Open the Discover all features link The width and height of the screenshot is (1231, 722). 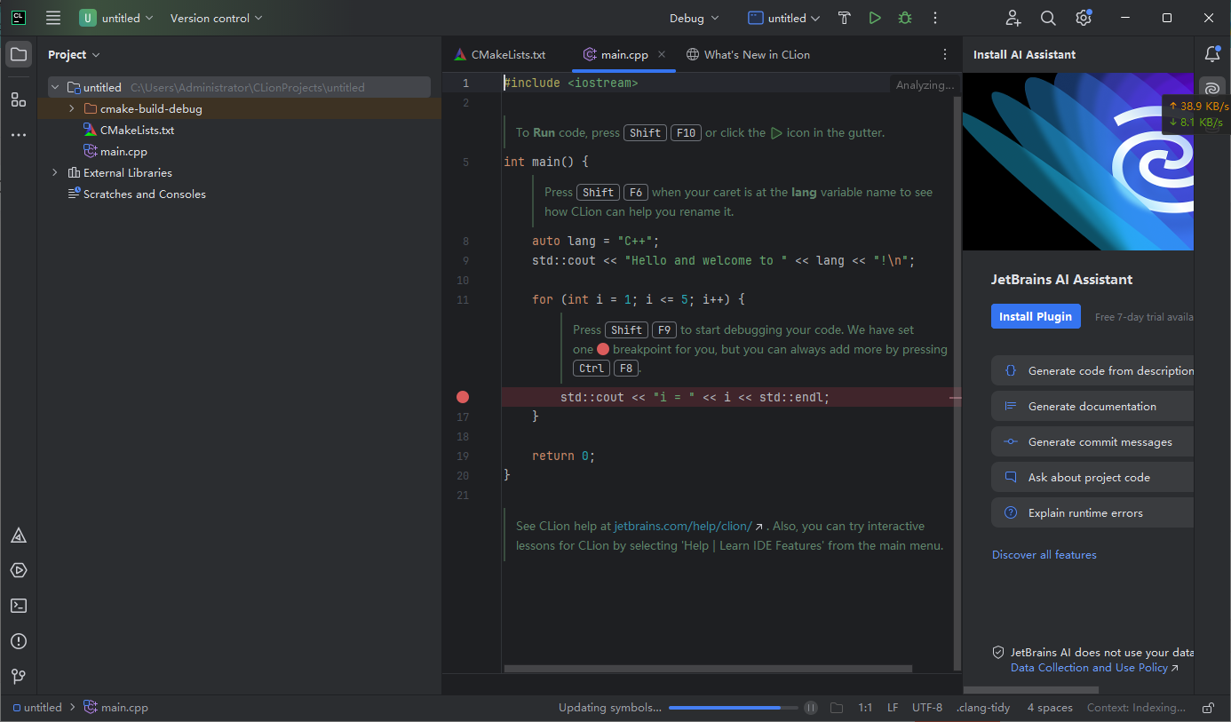point(1044,555)
